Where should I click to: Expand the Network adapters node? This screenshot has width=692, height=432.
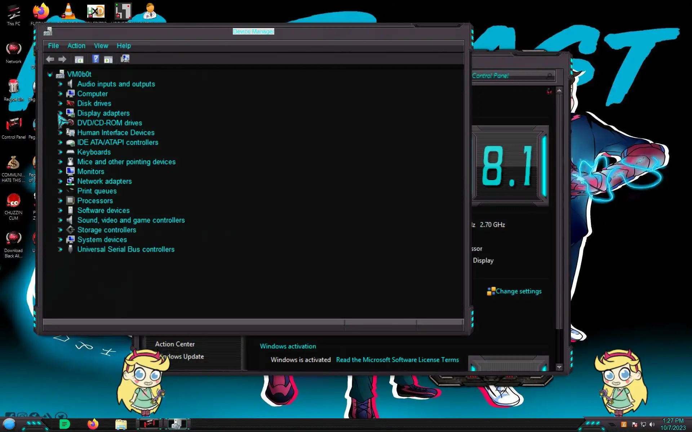tap(60, 181)
